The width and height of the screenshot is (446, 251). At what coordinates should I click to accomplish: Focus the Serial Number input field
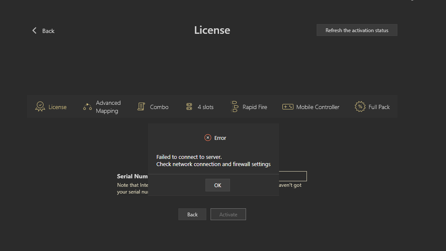[x=293, y=176]
